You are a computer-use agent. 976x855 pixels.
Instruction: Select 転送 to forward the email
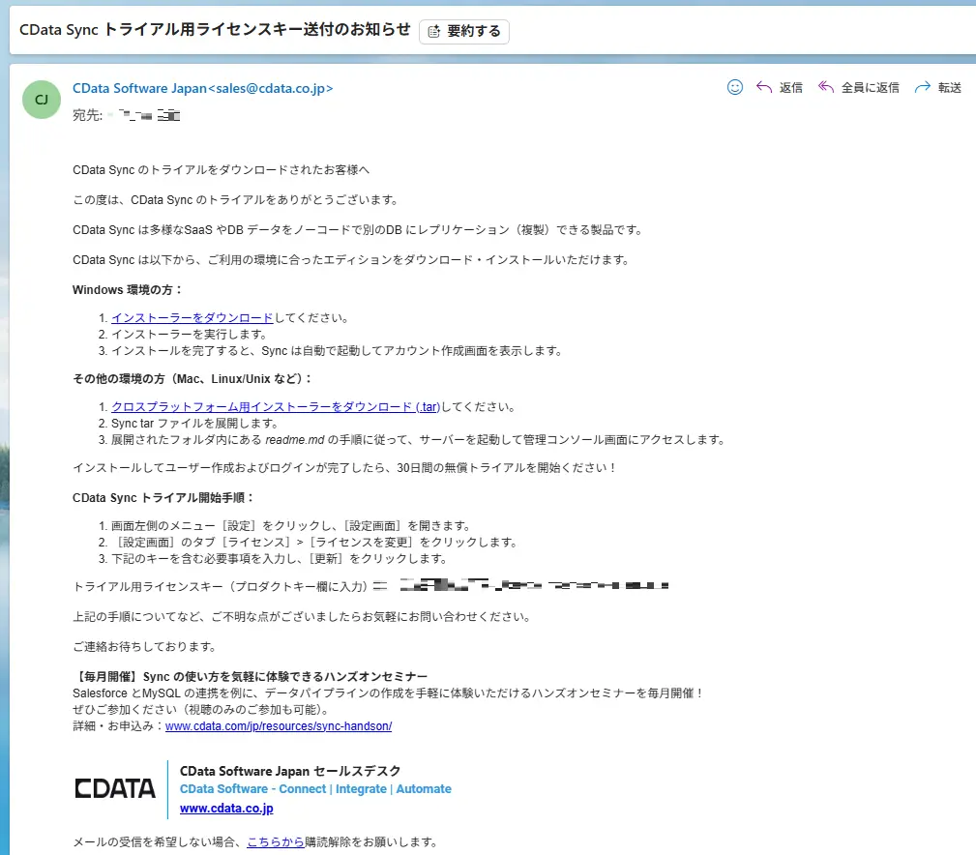click(x=949, y=88)
